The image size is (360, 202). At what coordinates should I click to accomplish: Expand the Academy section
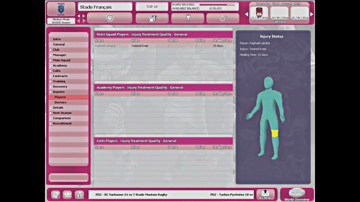pyautogui.click(x=51, y=65)
